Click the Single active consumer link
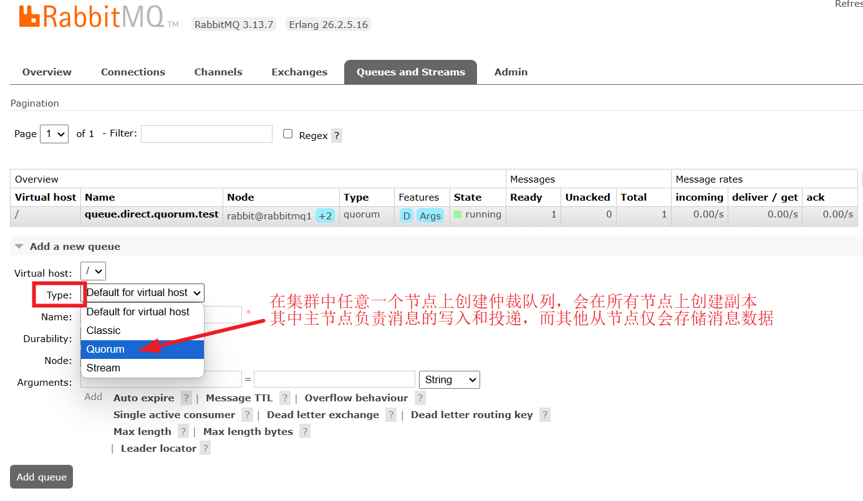The image size is (863, 501). [x=174, y=414]
